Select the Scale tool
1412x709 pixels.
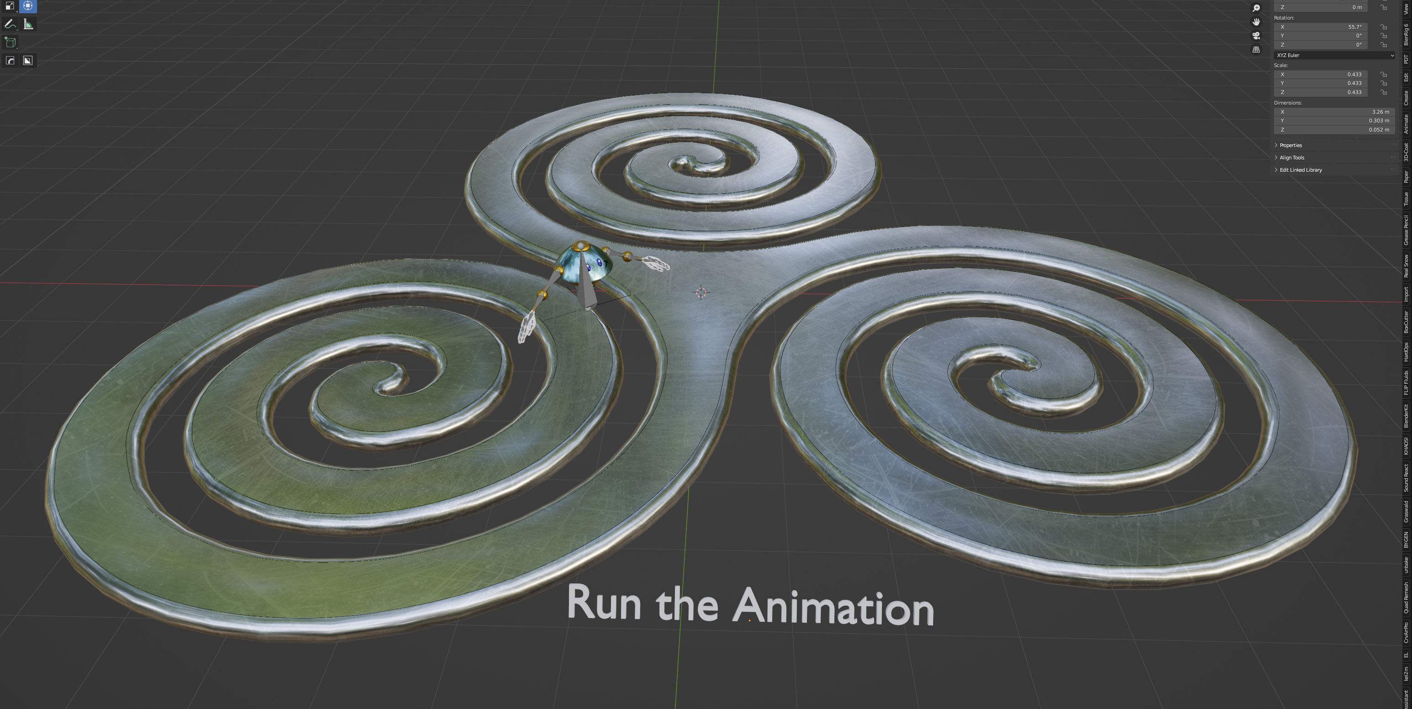[10, 6]
